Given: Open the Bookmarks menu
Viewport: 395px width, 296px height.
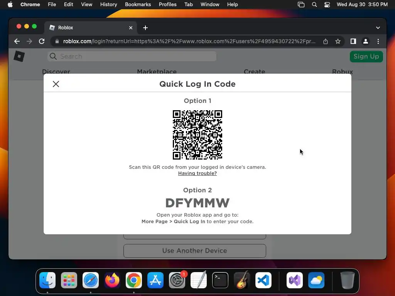Looking at the screenshot, I should tap(138, 5).
